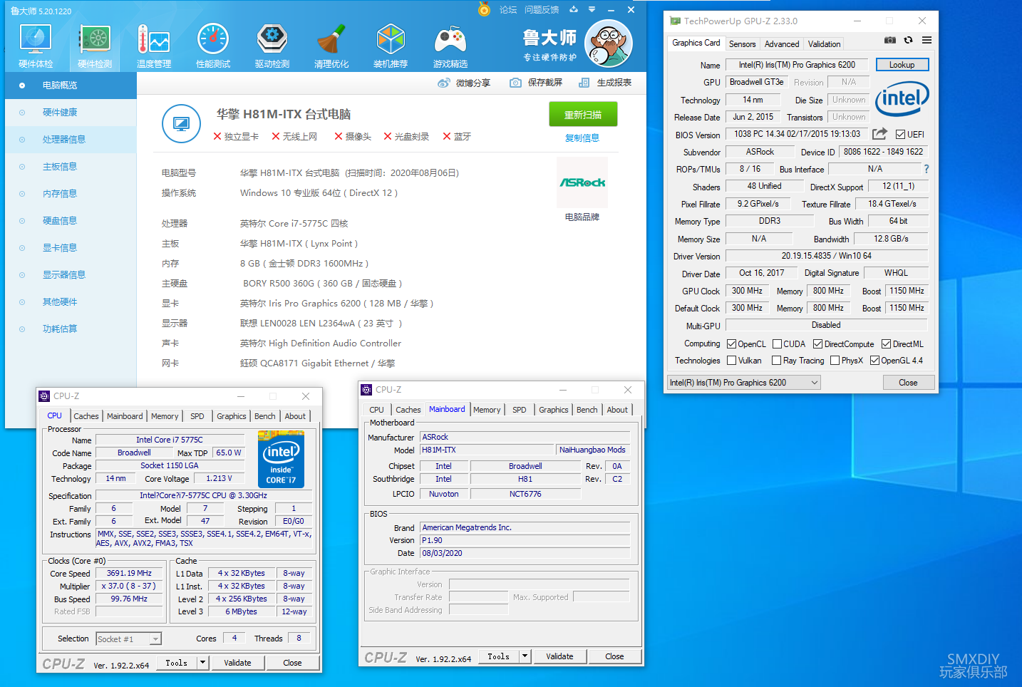Click the 生成报表 report icon
1022x687 pixels.
584,83
